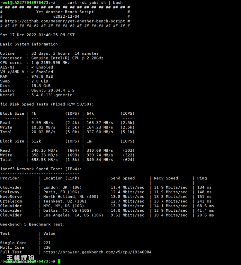Viewport: 241px width, 265px height.
Task: Click the 4k write speed 10.03 MB/s
Action: (43, 128)
